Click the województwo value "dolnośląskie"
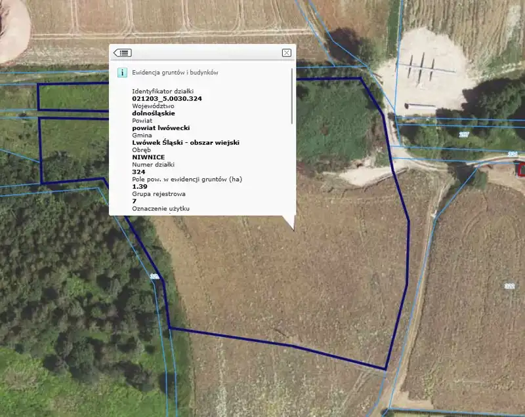 pyautogui.click(x=154, y=113)
